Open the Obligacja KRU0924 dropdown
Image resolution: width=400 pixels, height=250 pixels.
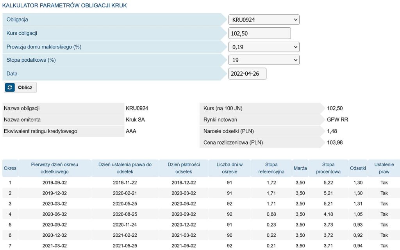[264, 20]
